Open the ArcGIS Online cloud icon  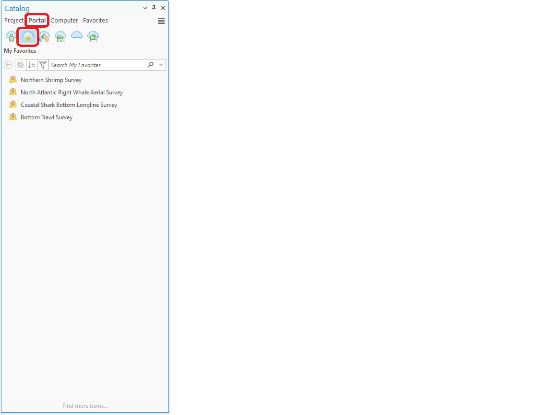[76, 35]
